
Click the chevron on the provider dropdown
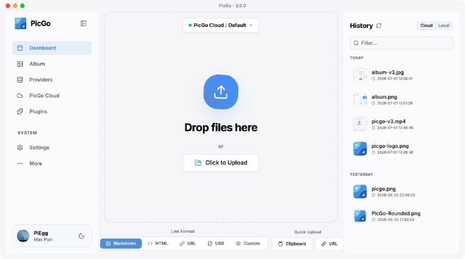click(x=251, y=25)
